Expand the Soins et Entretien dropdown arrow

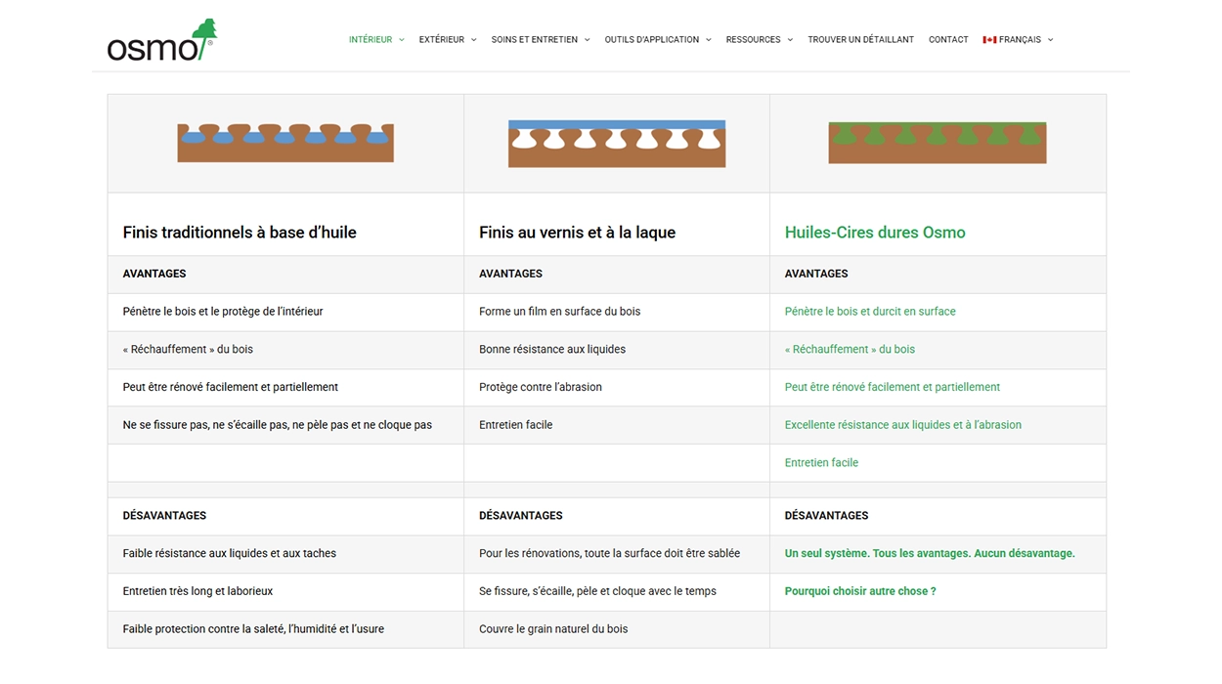[588, 40]
